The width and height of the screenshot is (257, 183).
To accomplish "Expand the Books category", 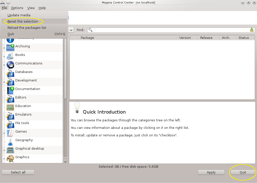I will point(4,56).
